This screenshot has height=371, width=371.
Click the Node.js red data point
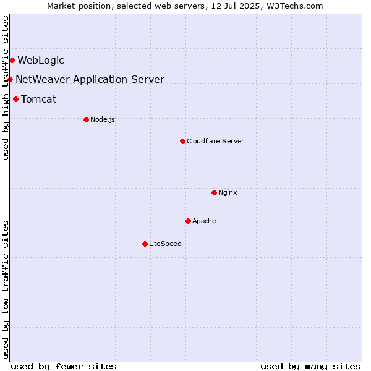(87, 120)
